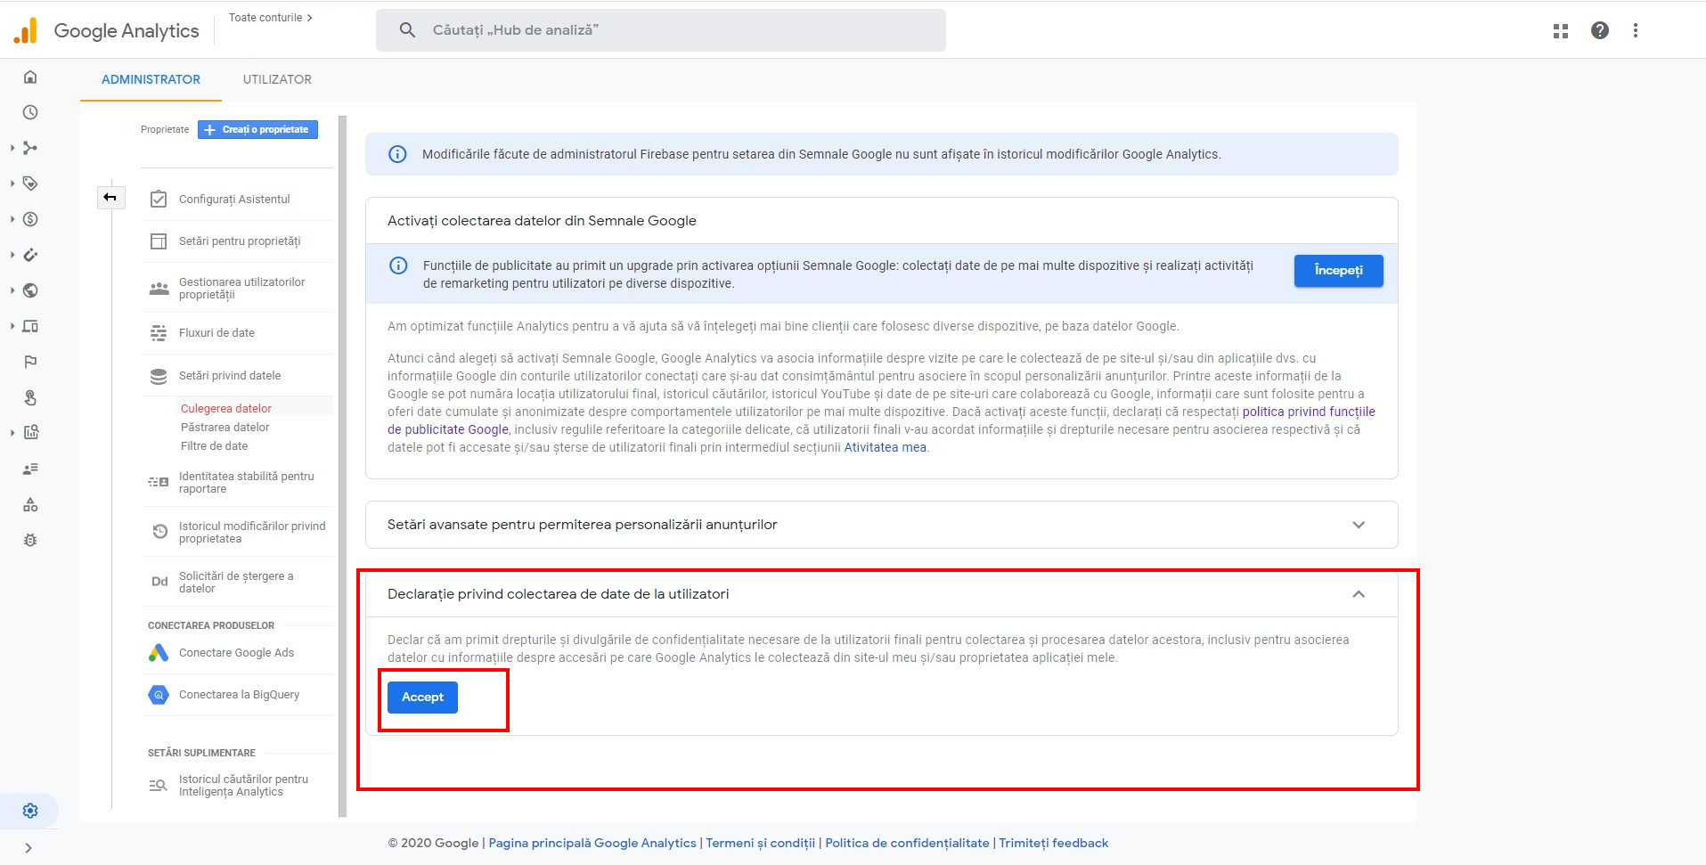Expand the left navigation sidebar arrow

coord(29,848)
